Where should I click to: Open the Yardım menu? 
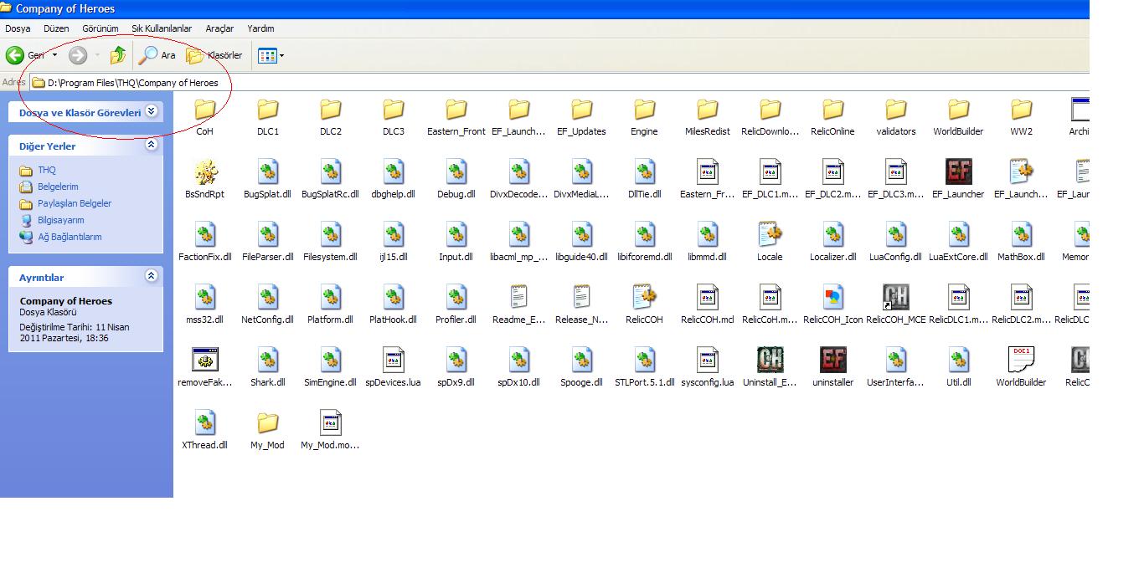pyautogui.click(x=260, y=28)
